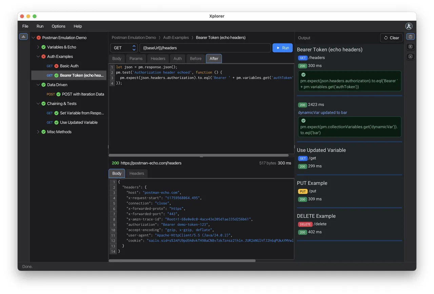
Task: Open the Run menu
Action: coord(40,26)
